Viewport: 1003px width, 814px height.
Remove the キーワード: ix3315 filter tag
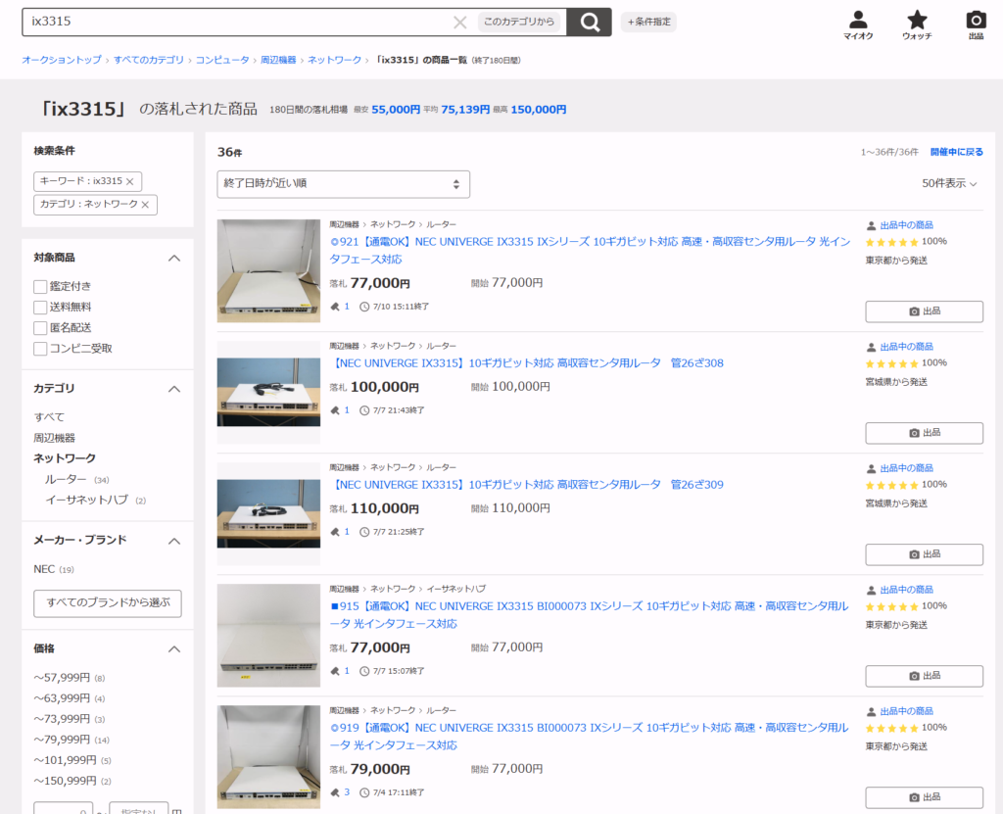click(130, 182)
